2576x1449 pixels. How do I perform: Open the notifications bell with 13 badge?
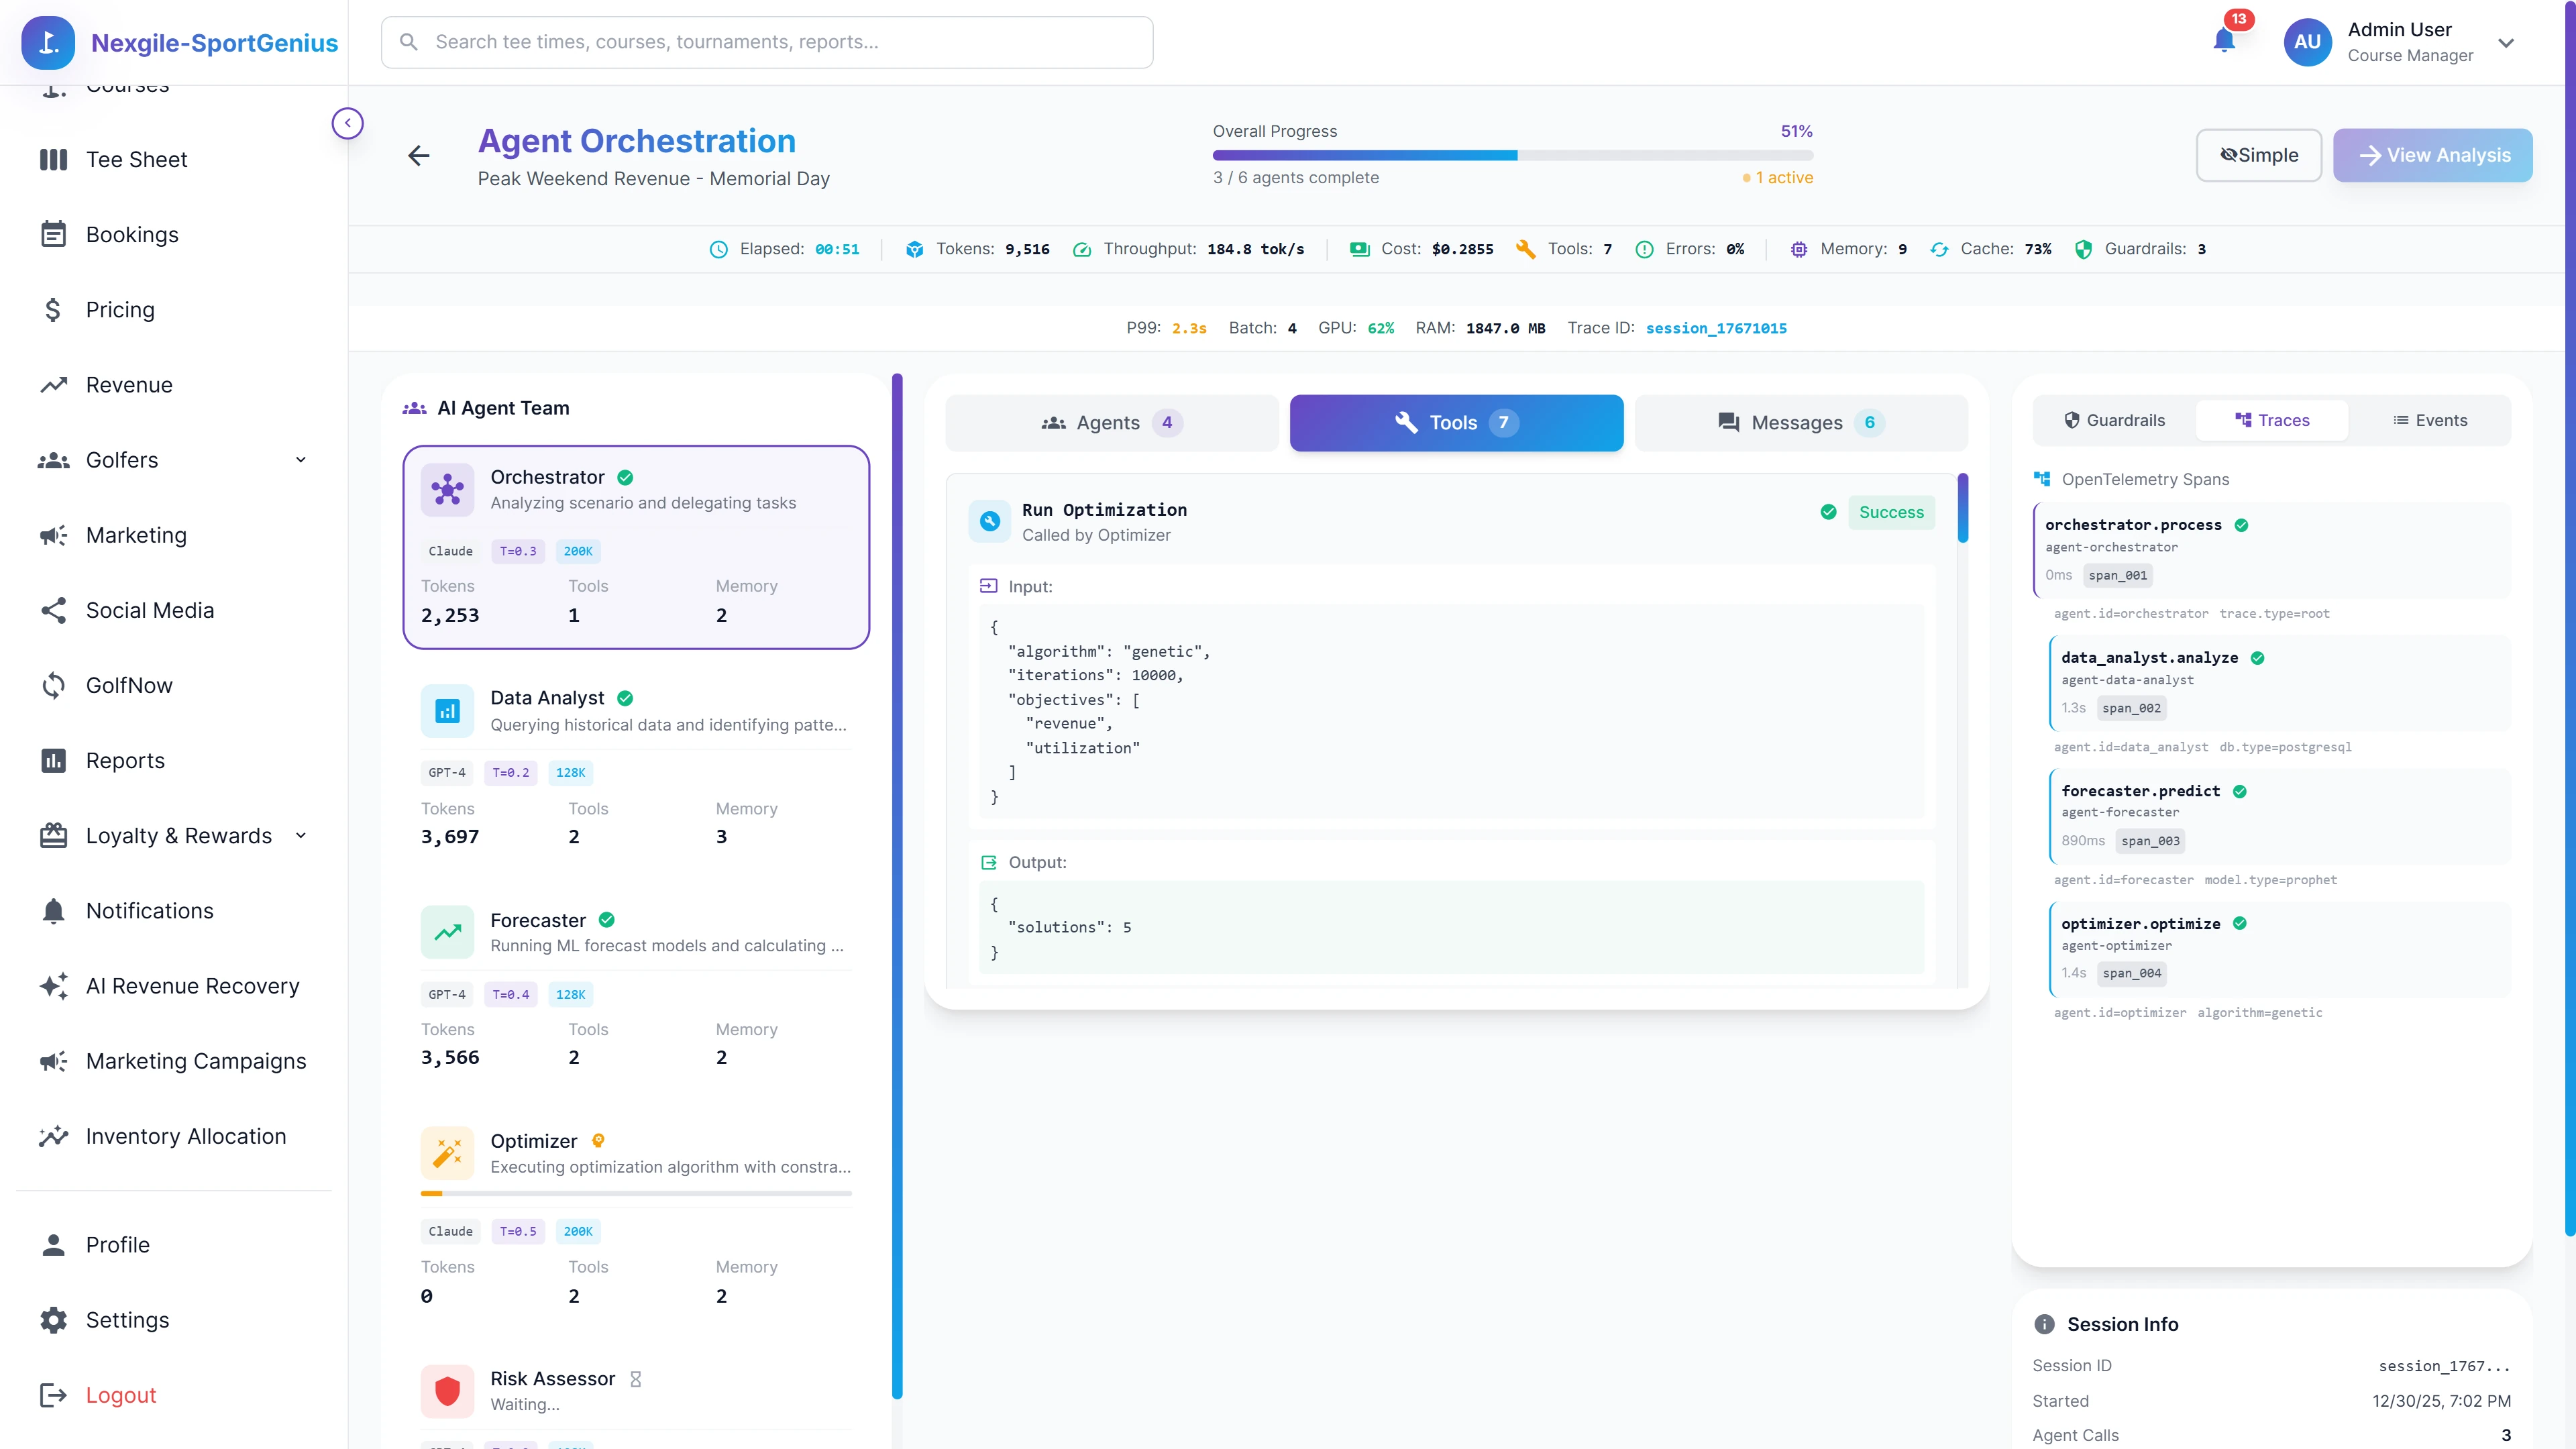tap(2224, 42)
